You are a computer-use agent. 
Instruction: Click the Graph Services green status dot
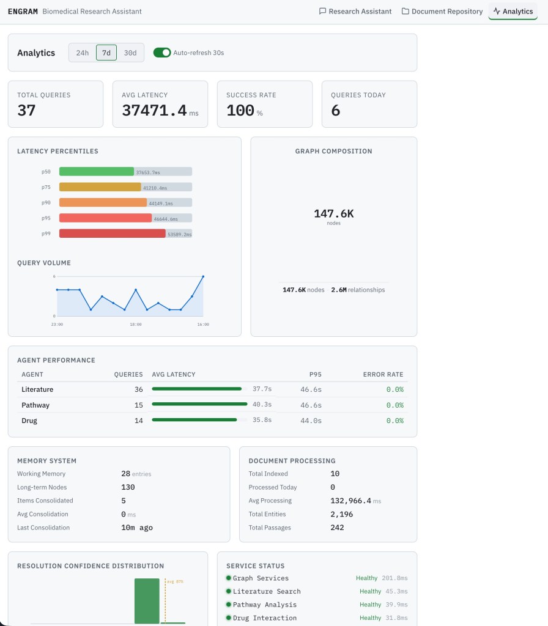point(229,578)
